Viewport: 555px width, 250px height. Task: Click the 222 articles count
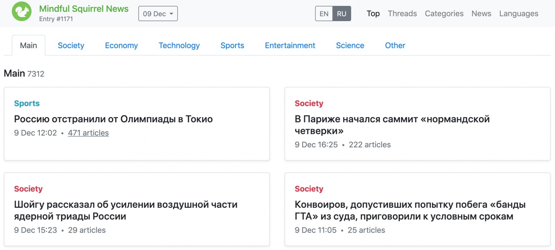click(370, 145)
